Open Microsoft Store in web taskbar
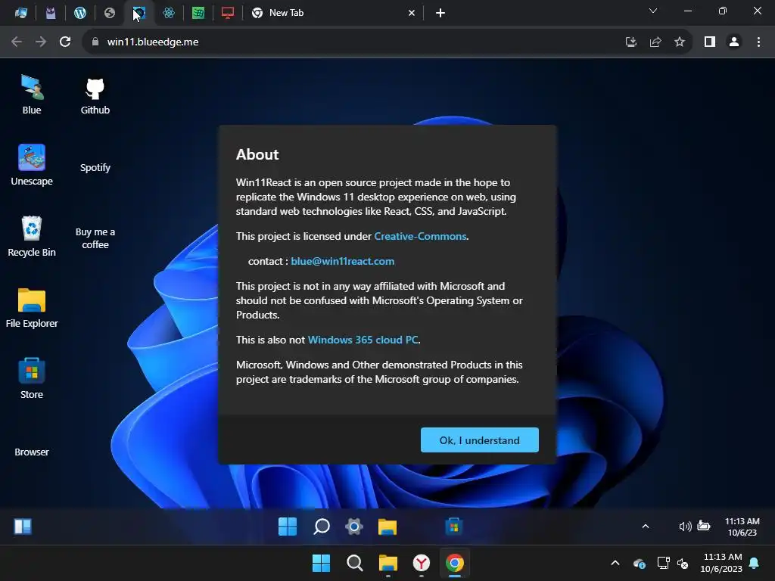 454,527
